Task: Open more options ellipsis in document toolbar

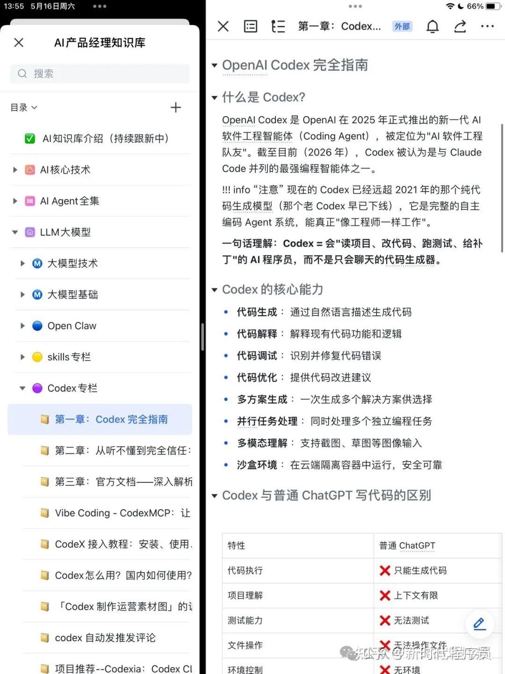Action: coord(488,26)
